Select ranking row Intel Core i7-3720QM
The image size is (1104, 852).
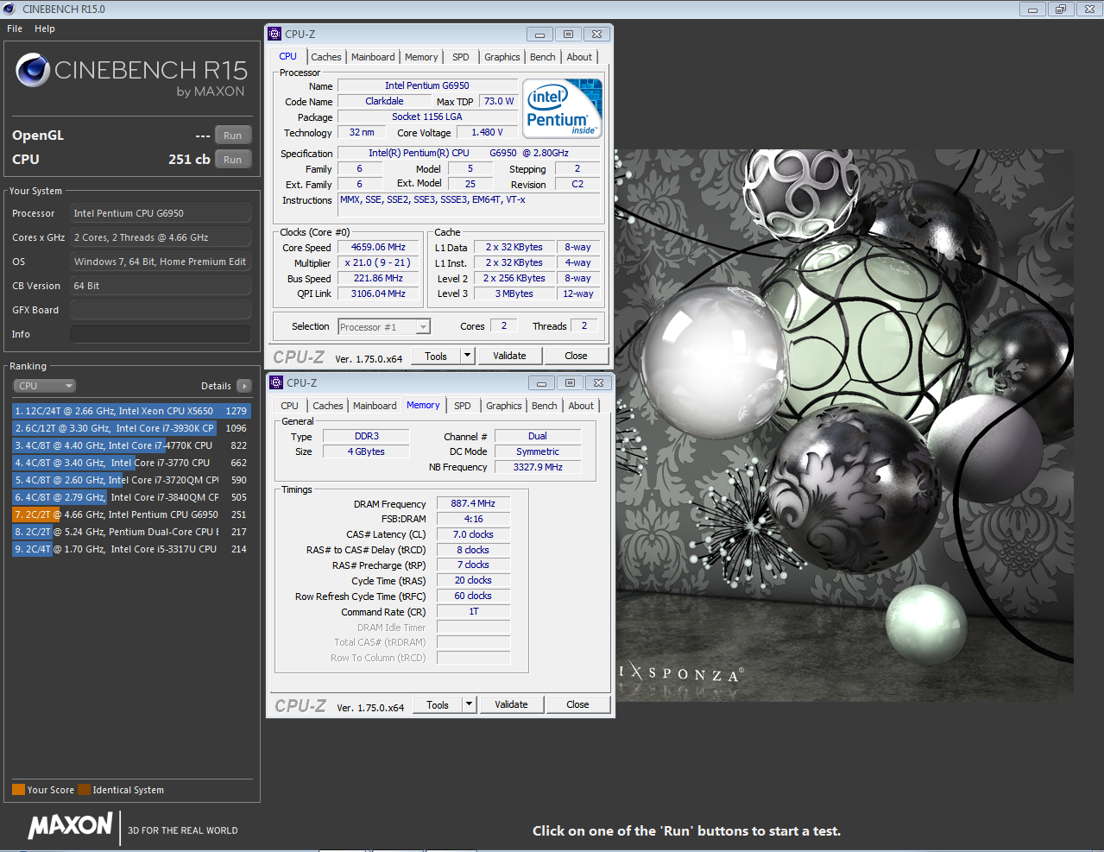click(130, 480)
